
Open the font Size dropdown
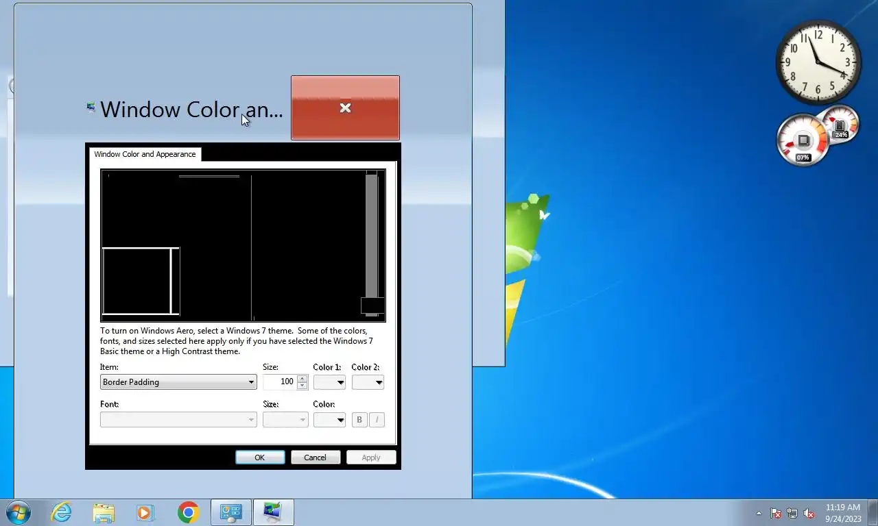[285, 419]
